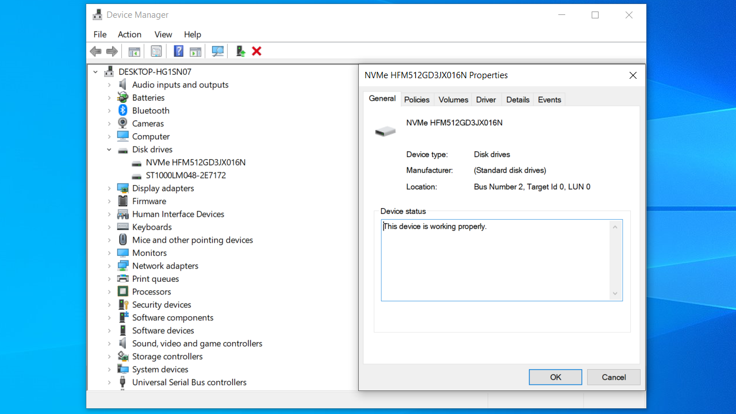Click the Device status scrollbar down arrow
Viewport: 736px width, 414px height.
point(615,294)
